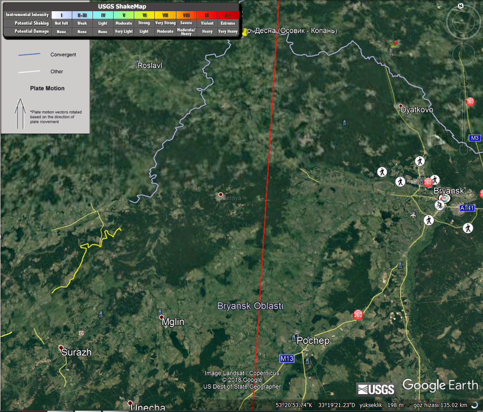Select the Pochep place label
Image resolution: width=483 pixels, height=412 pixels.
313,341
